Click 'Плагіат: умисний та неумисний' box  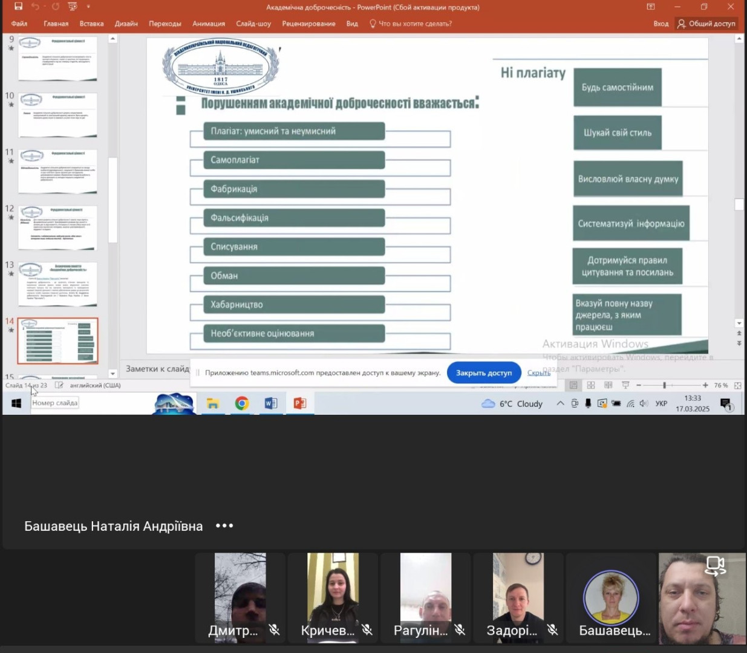[x=294, y=131]
